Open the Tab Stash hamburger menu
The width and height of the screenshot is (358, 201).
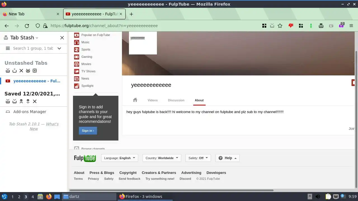[x=8, y=48]
